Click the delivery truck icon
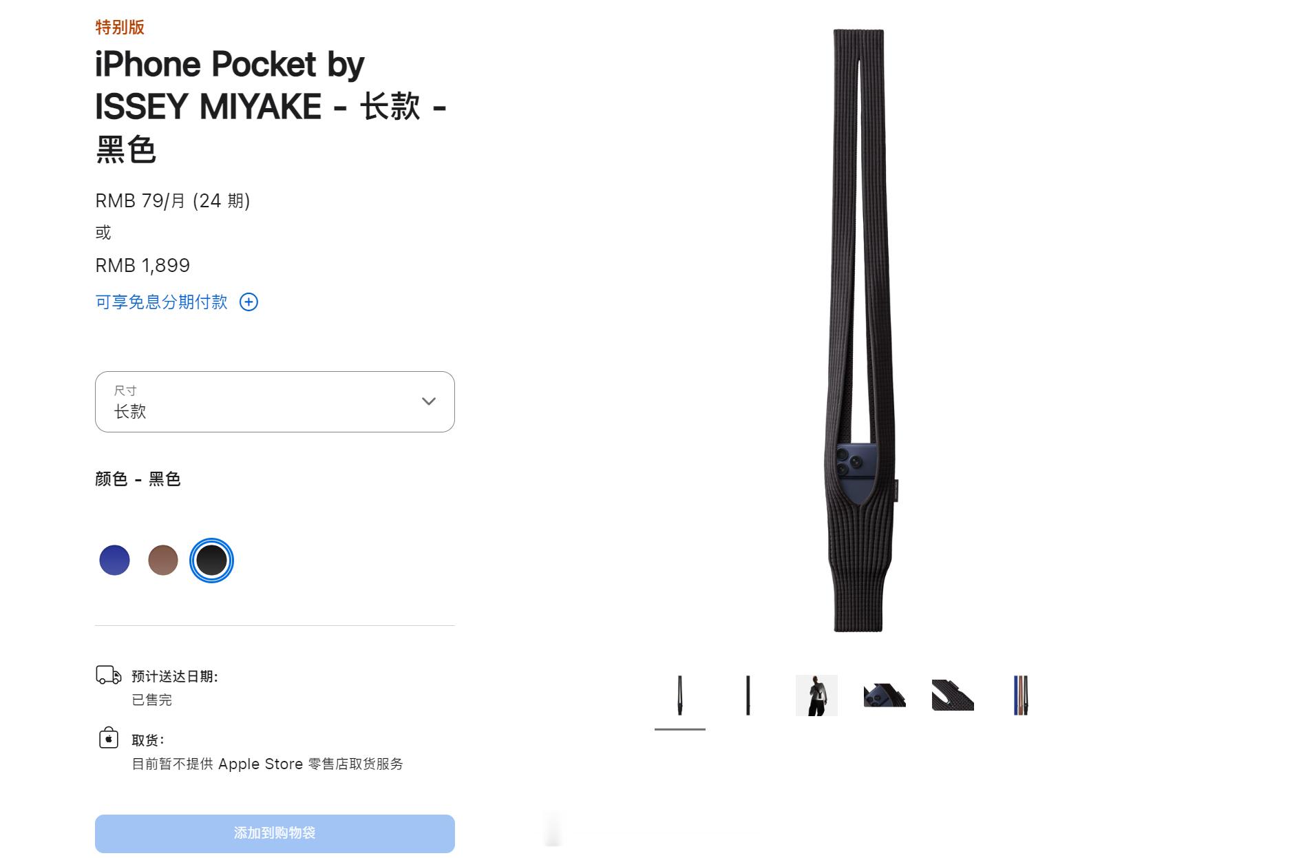This screenshot has width=1301, height=858. pos(108,675)
